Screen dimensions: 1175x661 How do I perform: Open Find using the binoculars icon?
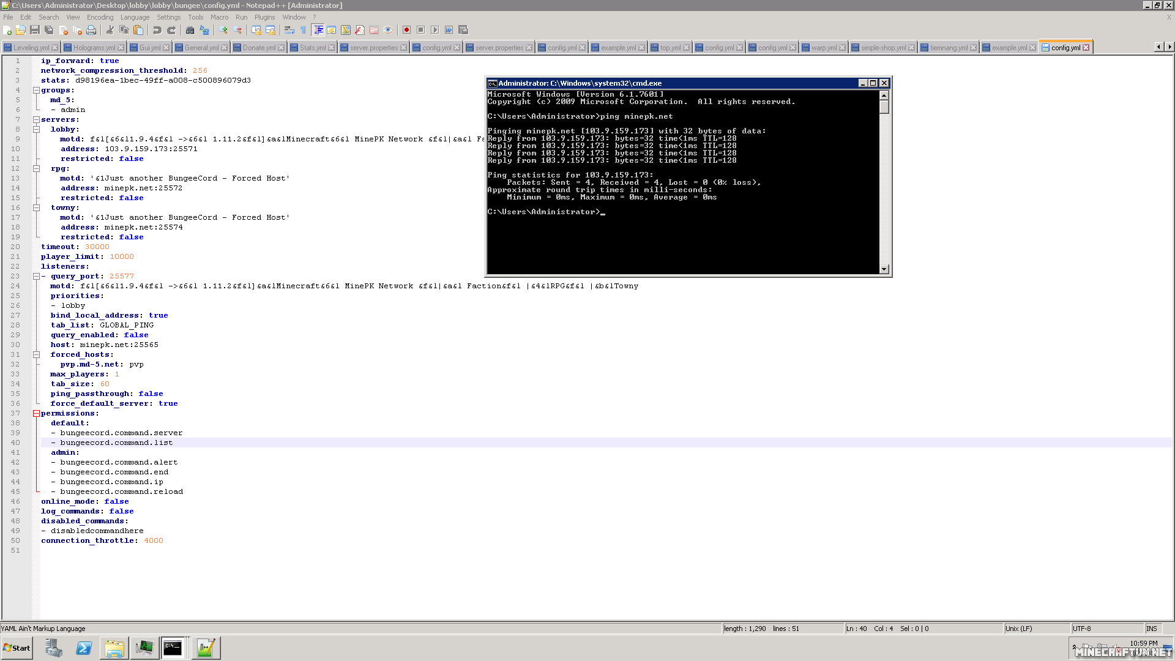190,30
